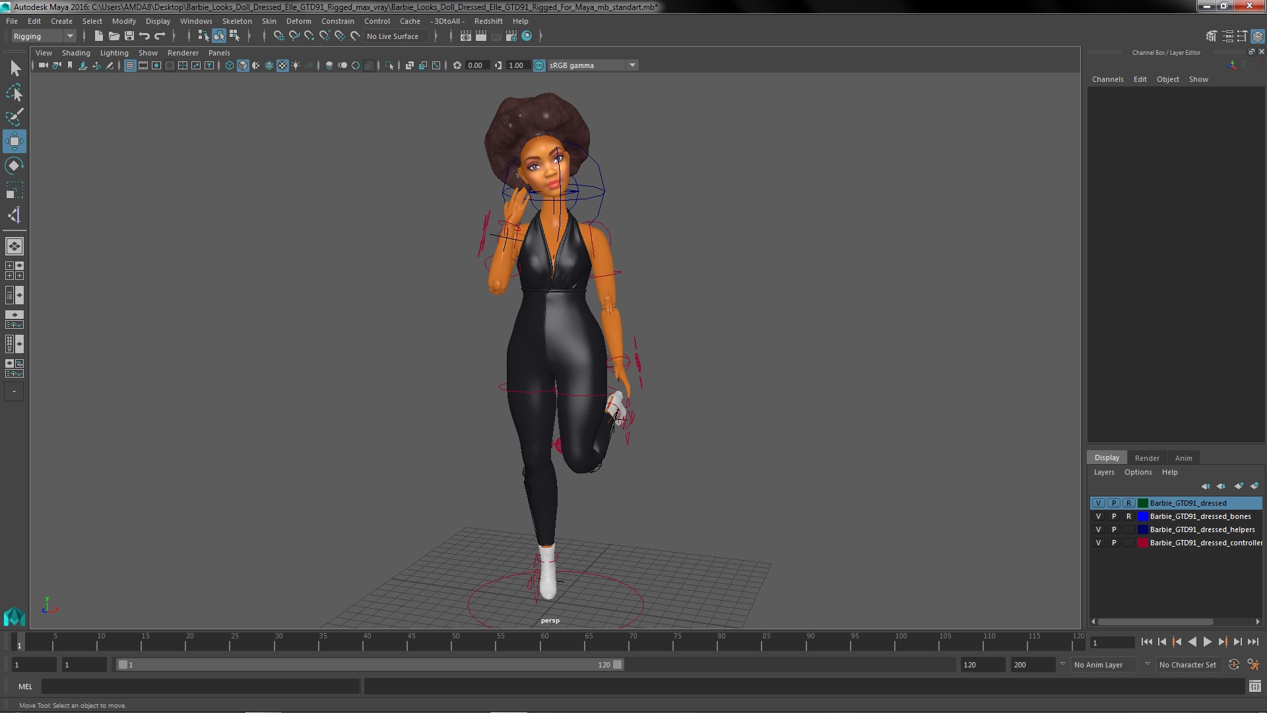Step forward one frame
Image resolution: width=1267 pixels, height=713 pixels.
click(1237, 642)
